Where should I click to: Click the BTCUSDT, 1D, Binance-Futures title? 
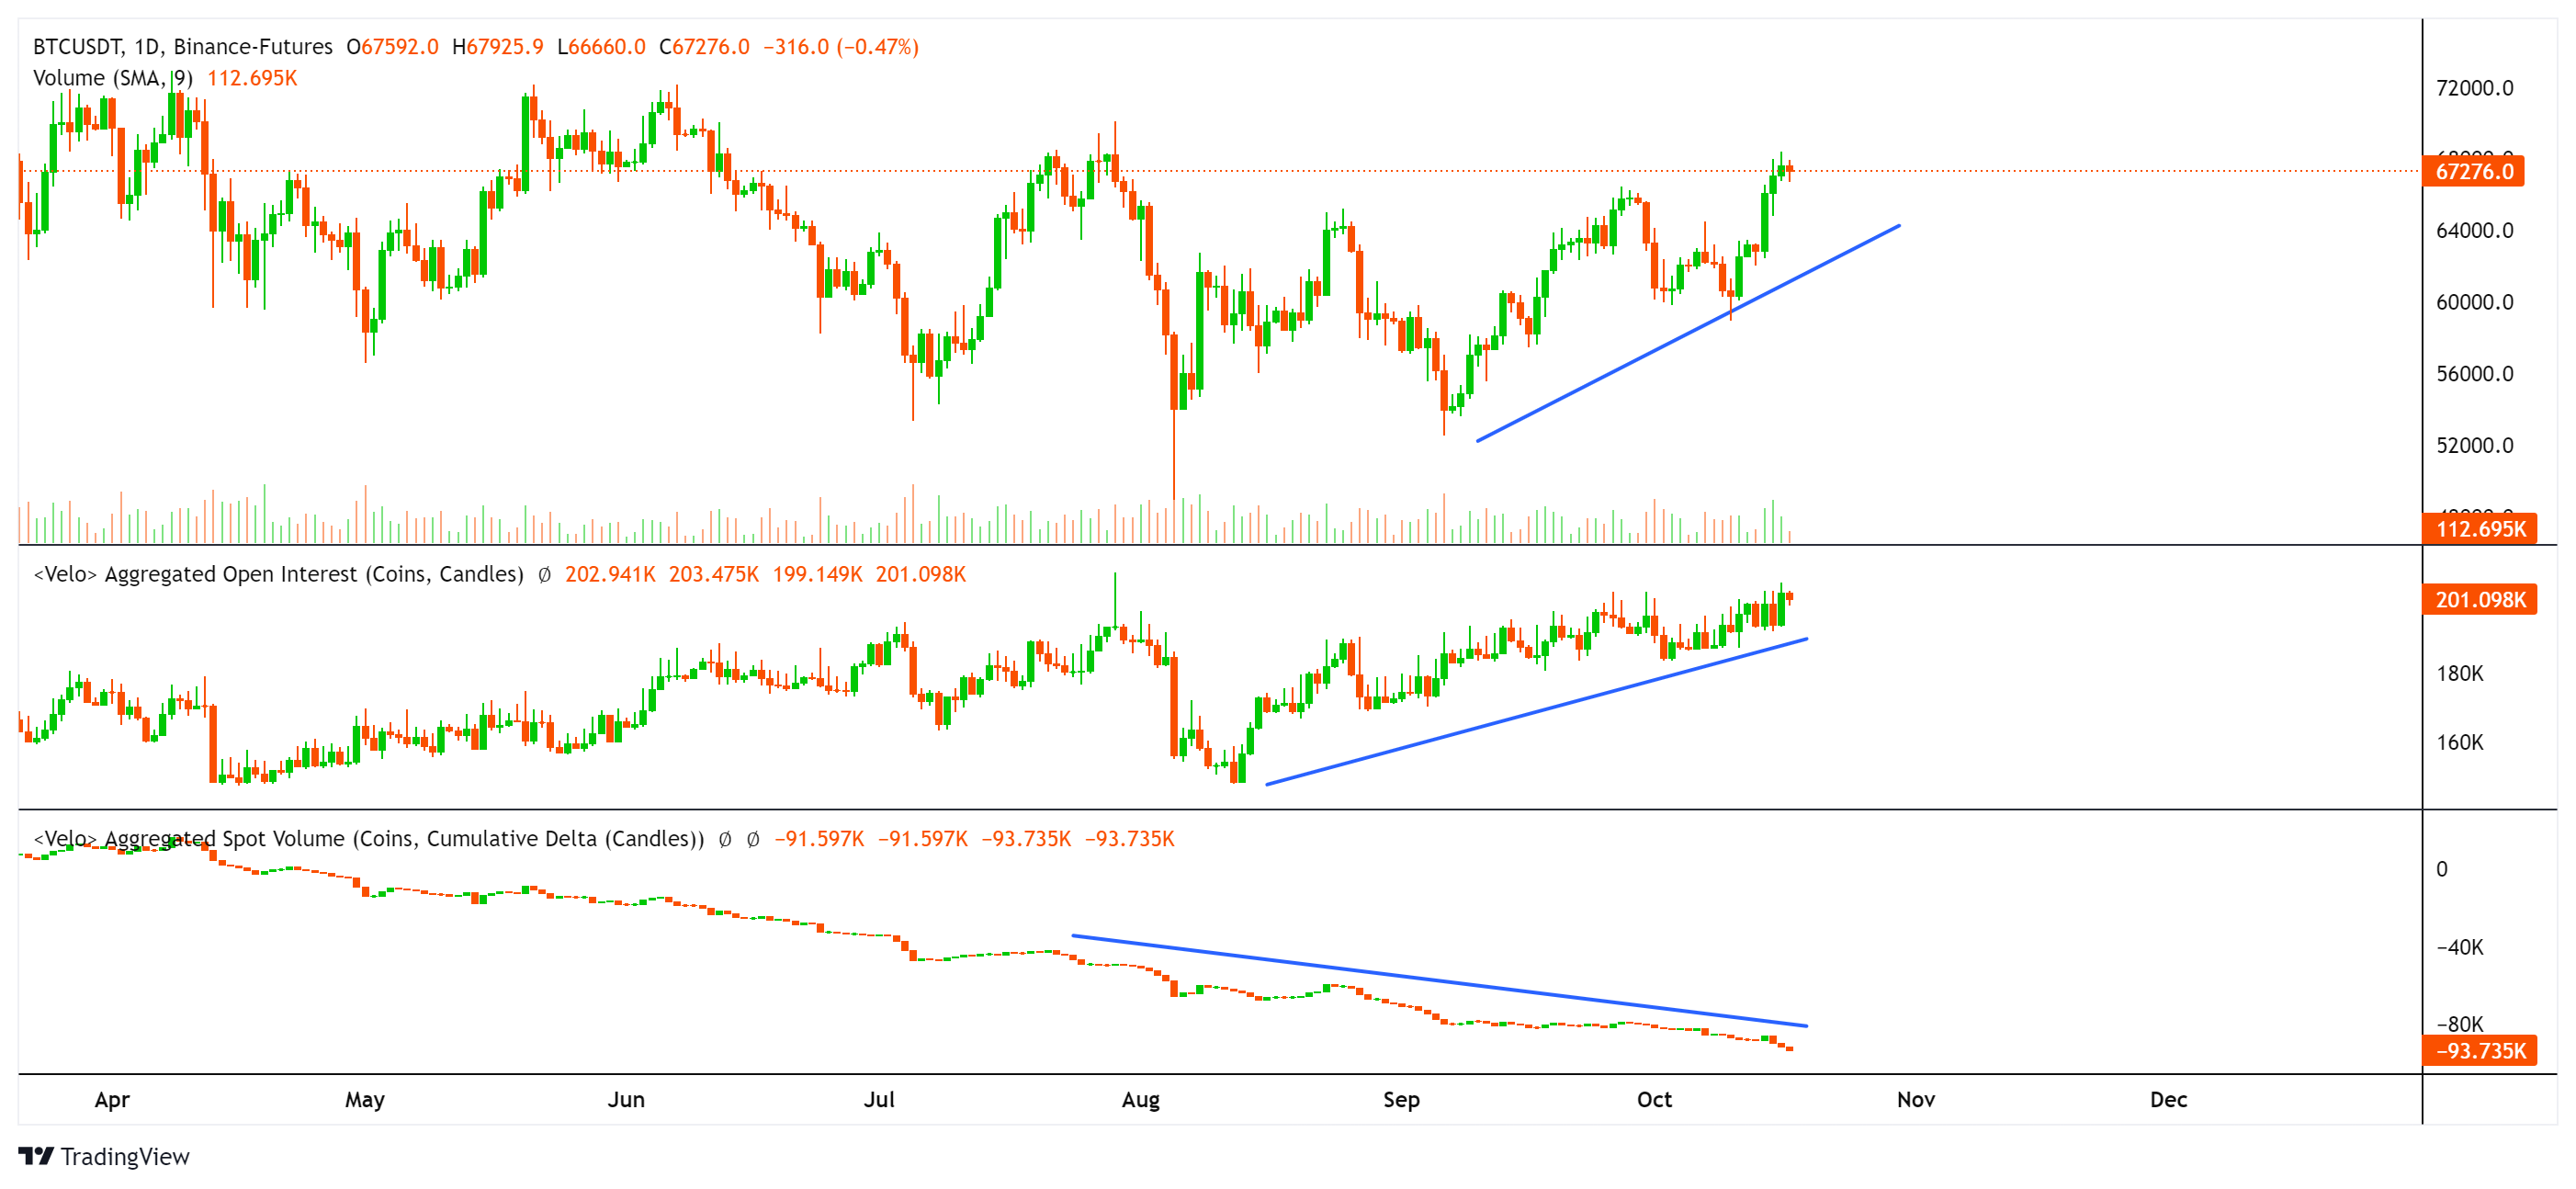(183, 47)
